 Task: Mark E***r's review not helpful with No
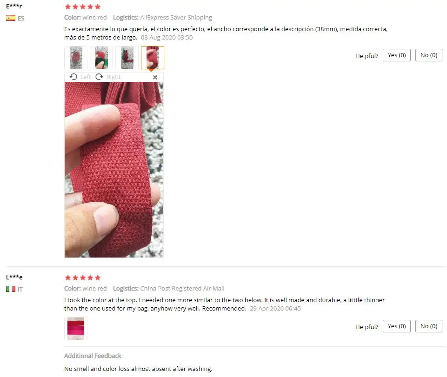[429, 55]
